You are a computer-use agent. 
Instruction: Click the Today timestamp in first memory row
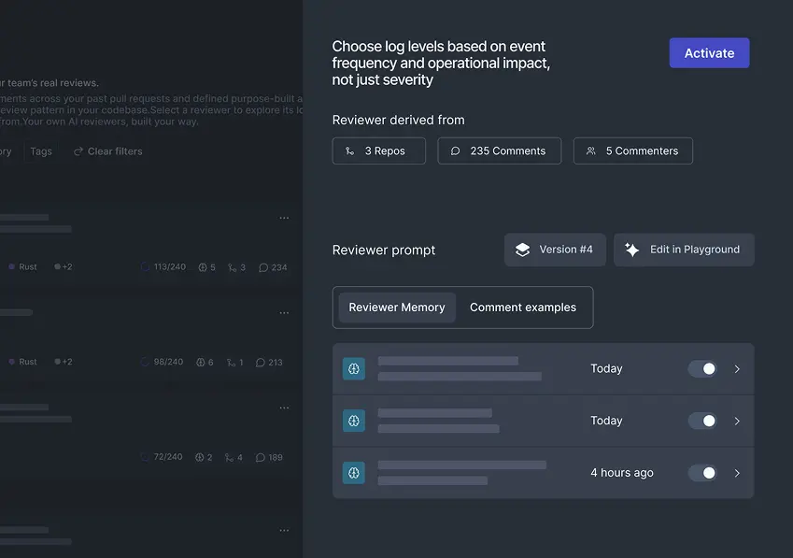[606, 369]
